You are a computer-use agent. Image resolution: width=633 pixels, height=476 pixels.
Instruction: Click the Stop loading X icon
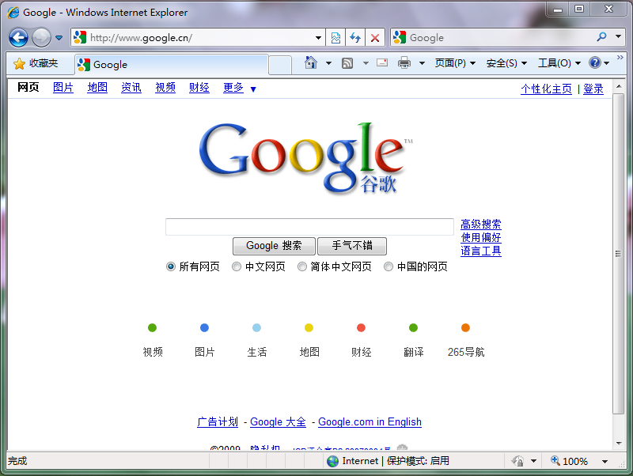375,37
